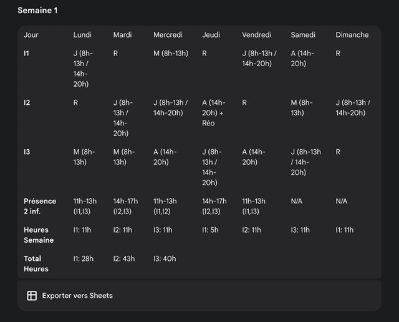Click the Présence 2 inf. row label
399x322 pixels.
tap(40, 206)
